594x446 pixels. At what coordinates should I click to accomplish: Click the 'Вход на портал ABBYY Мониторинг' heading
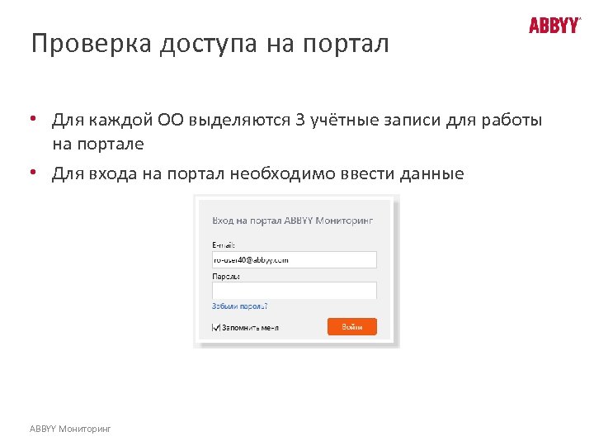[x=293, y=221]
